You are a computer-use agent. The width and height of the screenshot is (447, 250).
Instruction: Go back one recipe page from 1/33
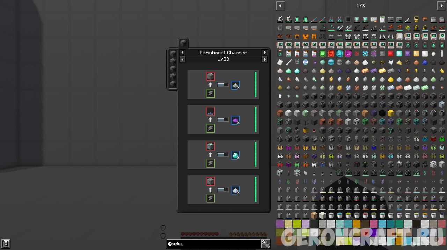click(x=182, y=59)
